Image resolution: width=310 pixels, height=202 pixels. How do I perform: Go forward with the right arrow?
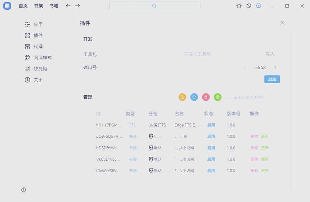(x=78, y=6)
